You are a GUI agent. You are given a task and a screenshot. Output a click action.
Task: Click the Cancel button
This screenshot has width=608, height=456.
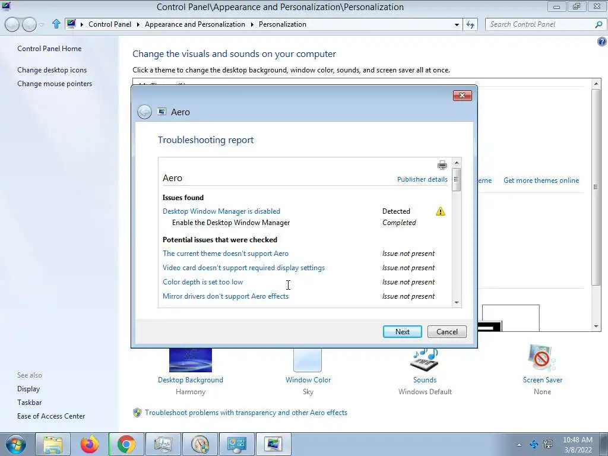pos(447,331)
